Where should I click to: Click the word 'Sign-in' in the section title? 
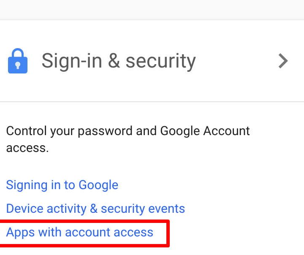click(72, 61)
